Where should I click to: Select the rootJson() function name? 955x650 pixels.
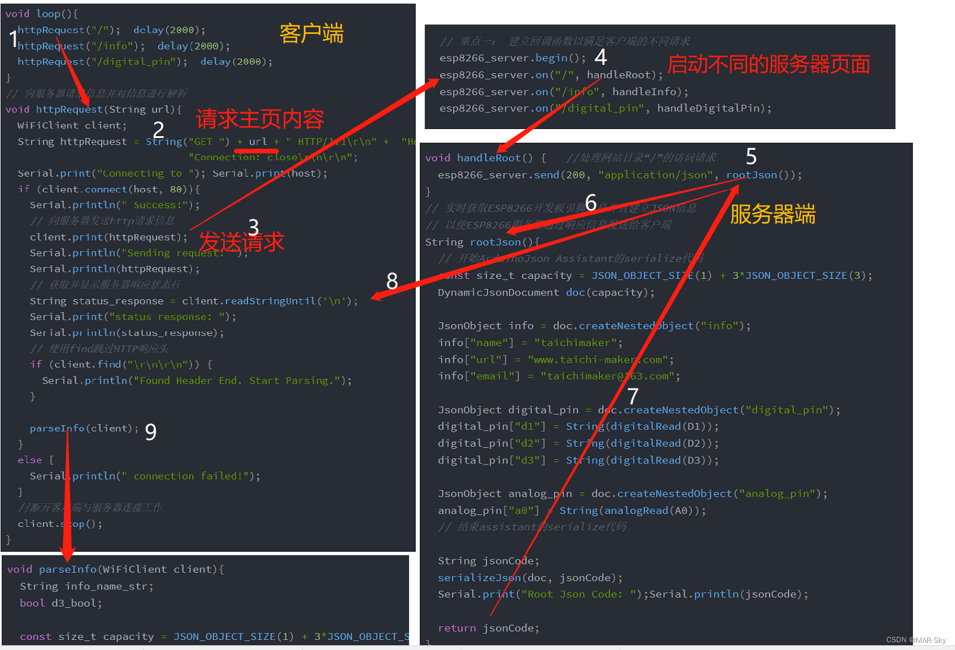[x=495, y=241]
